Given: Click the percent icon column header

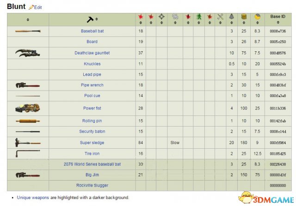Looking at the screenshot, I should click(175, 17).
